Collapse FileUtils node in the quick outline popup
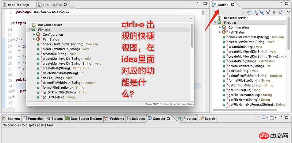 [29, 30]
